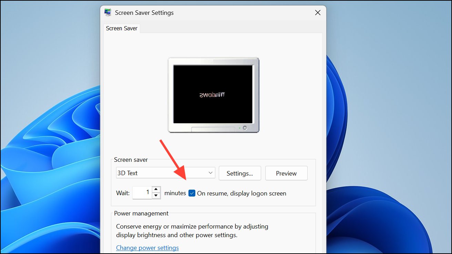Click the power button on the preview monitor
452x254 pixels.
pyautogui.click(x=245, y=128)
